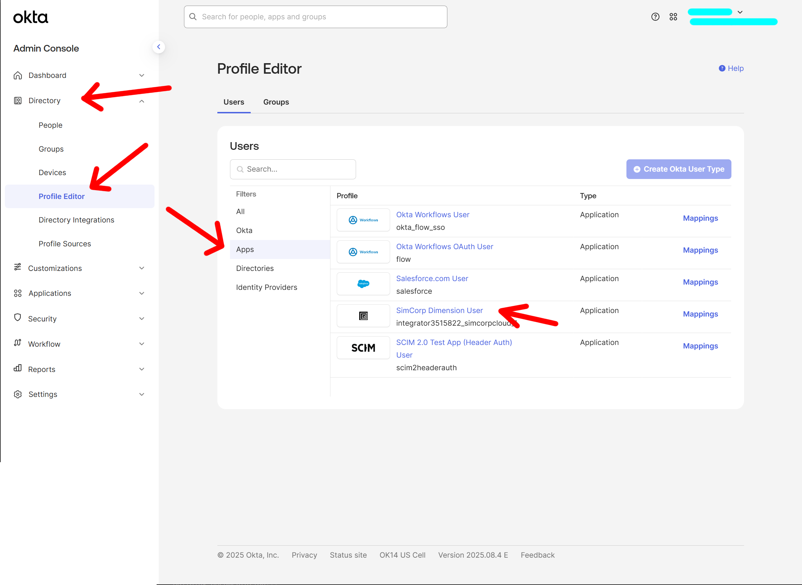
Task: Open Dashboard using the home icon
Action: [x=18, y=75]
